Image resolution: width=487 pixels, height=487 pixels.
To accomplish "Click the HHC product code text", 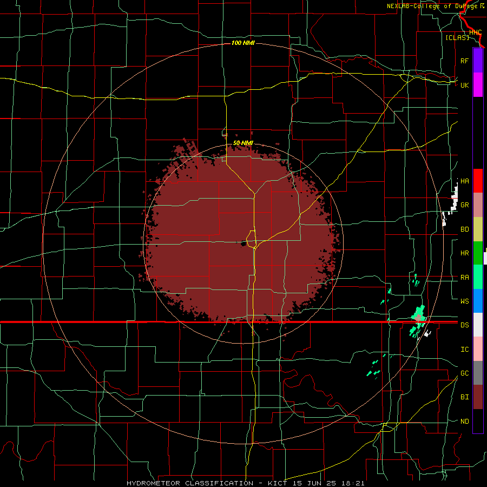I will pos(475,32).
